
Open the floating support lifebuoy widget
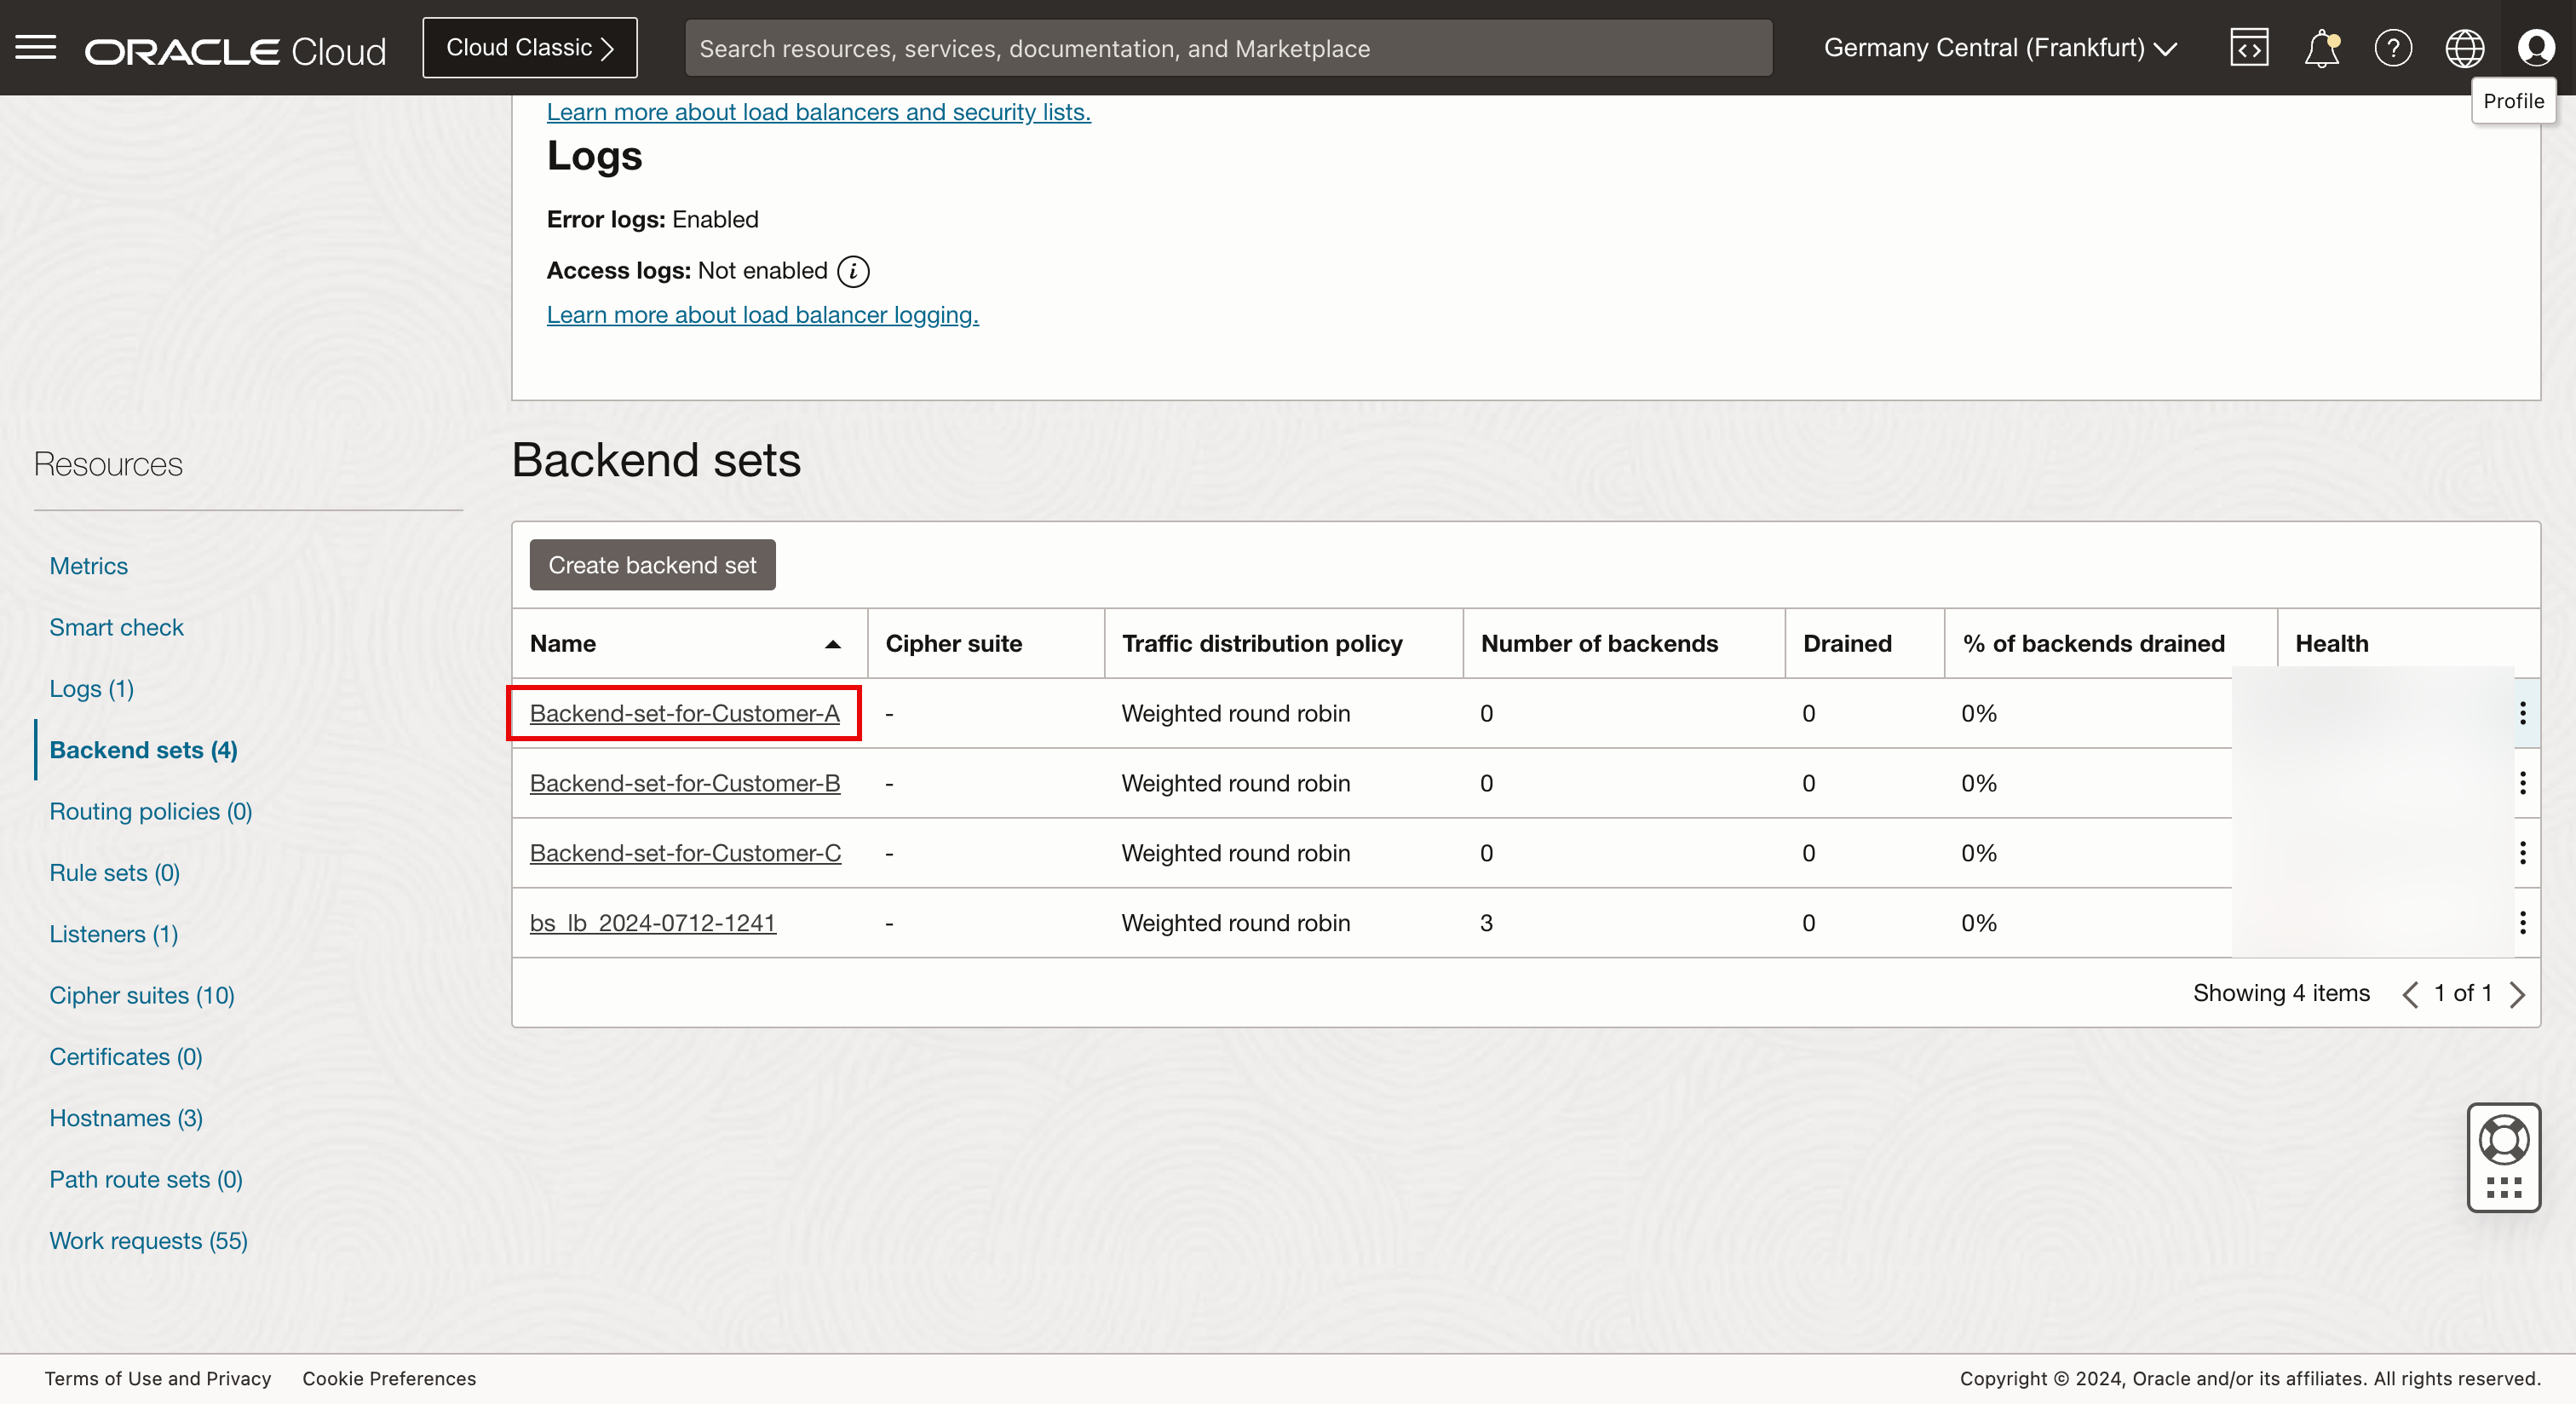coord(2504,1142)
